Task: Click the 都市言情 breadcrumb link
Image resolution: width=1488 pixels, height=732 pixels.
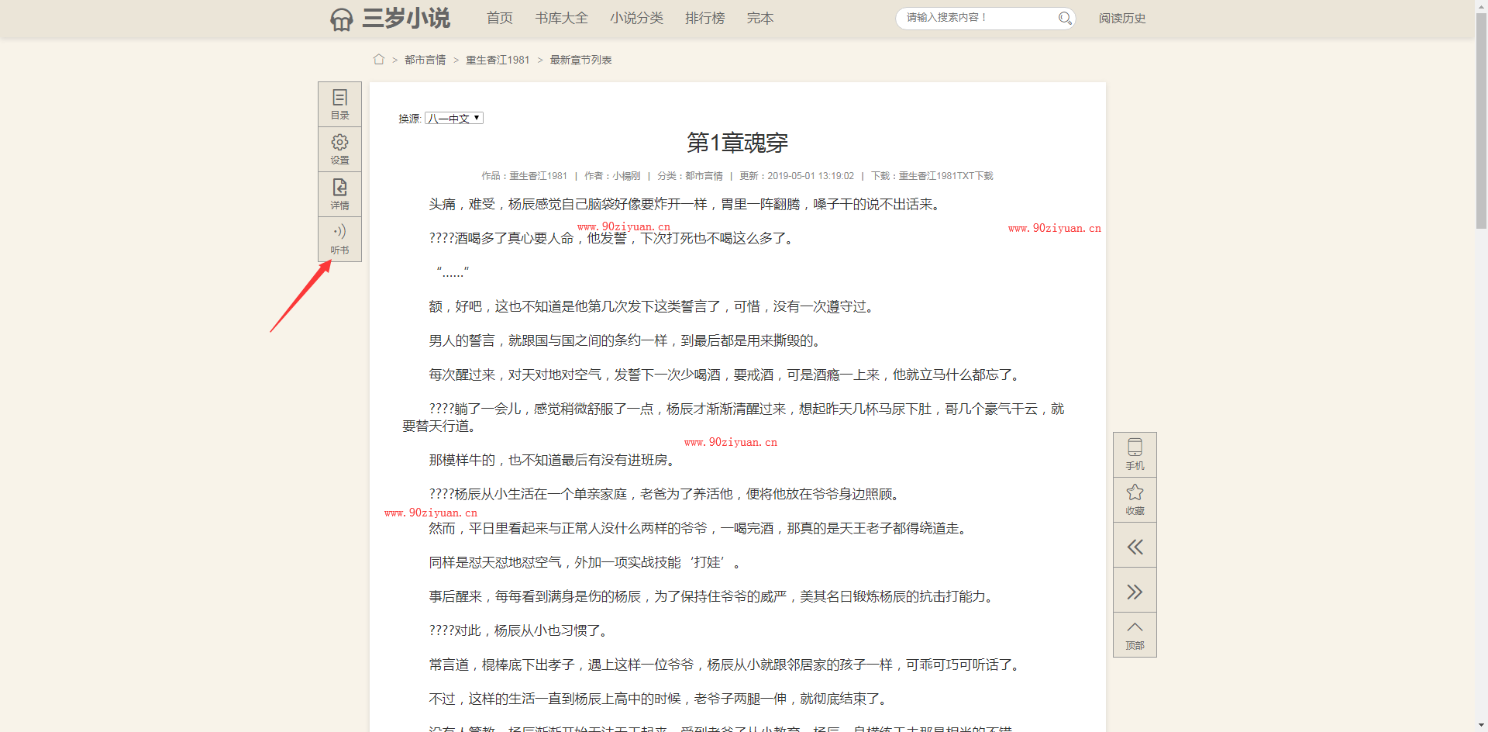Action: coord(425,60)
